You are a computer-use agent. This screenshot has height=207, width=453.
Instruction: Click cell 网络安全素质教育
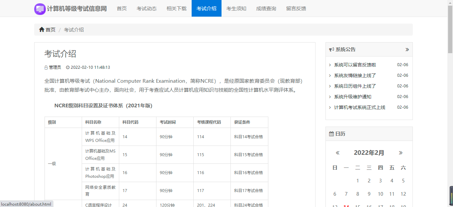(101, 191)
